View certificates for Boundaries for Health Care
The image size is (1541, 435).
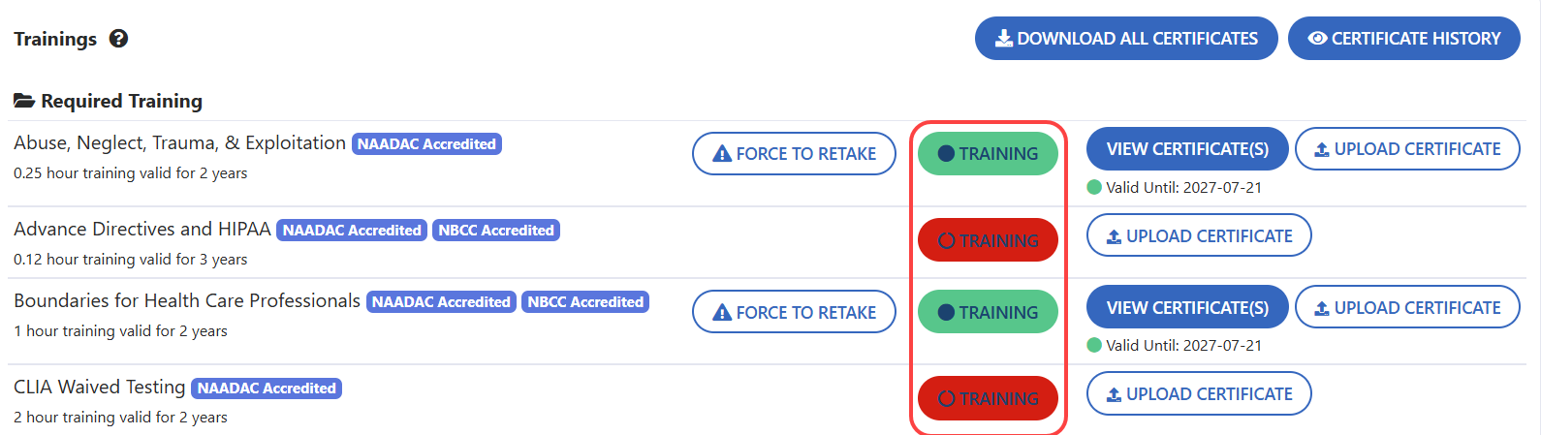(1187, 307)
